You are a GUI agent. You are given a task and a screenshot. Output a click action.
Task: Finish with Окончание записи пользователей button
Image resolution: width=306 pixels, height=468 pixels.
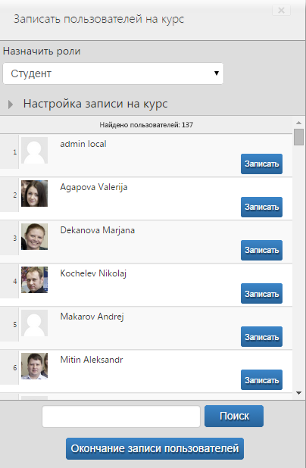[155, 448]
